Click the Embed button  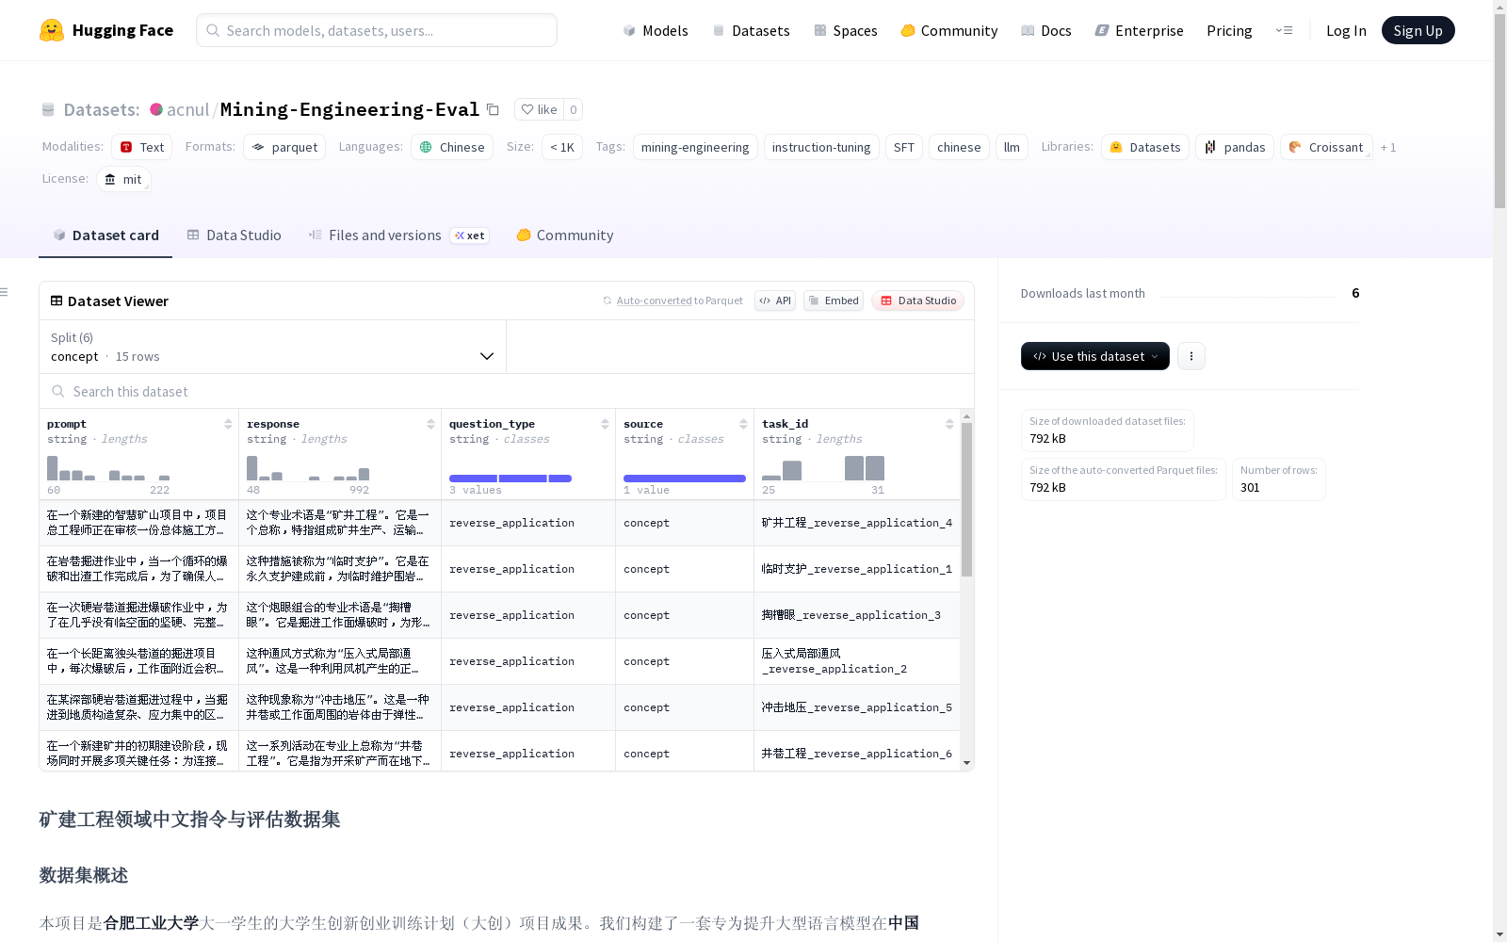tap(834, 300)
